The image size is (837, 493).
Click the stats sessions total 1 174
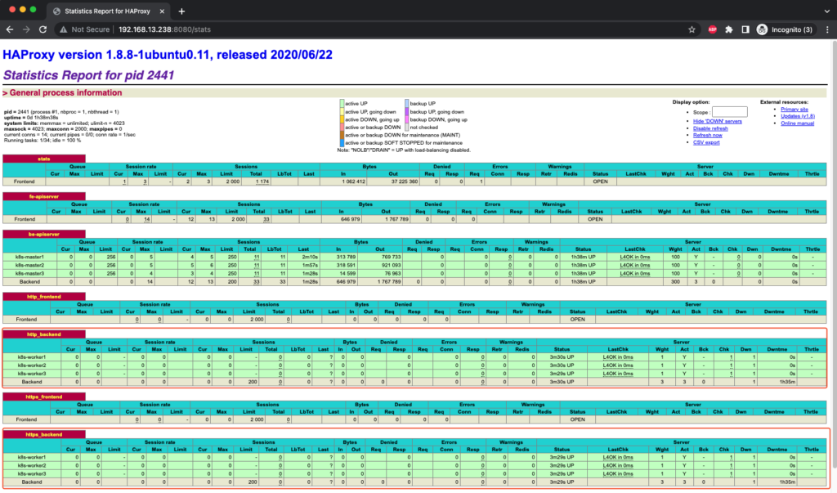[262, 182]
